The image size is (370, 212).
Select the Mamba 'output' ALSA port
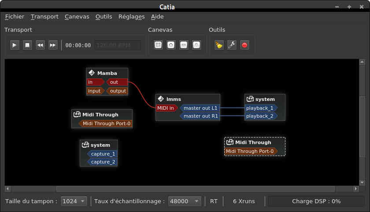[x=117, y=91]
